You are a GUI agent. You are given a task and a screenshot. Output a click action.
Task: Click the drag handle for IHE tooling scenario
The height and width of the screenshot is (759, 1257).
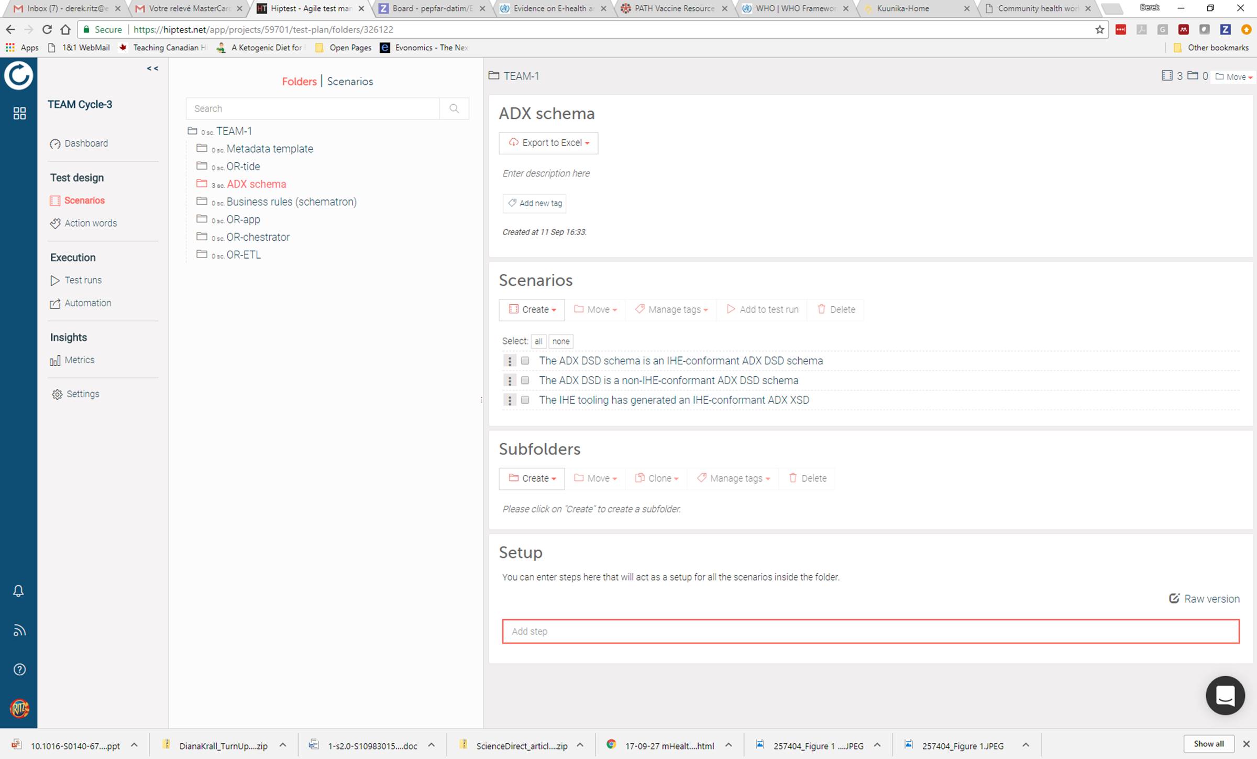coord(509,400)
